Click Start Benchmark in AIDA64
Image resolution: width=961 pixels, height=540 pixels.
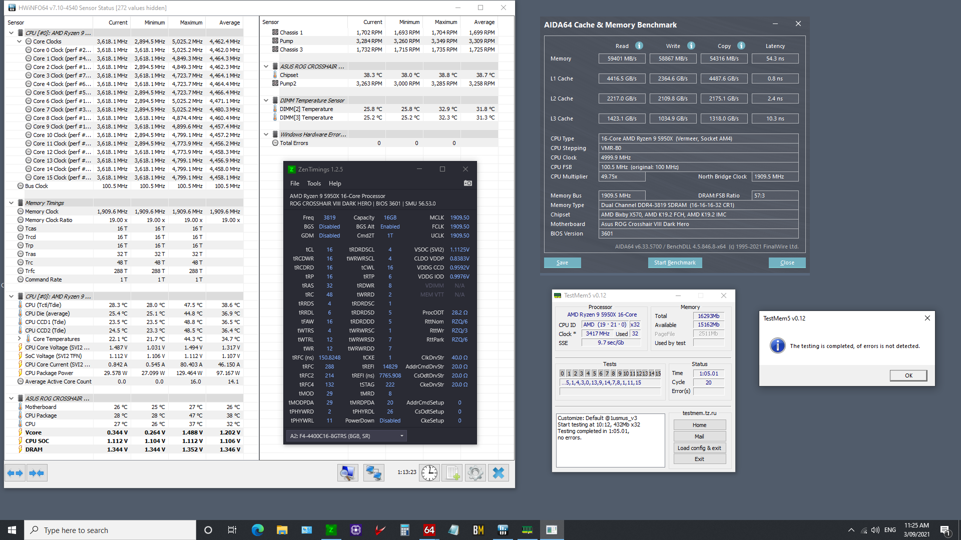675,262
